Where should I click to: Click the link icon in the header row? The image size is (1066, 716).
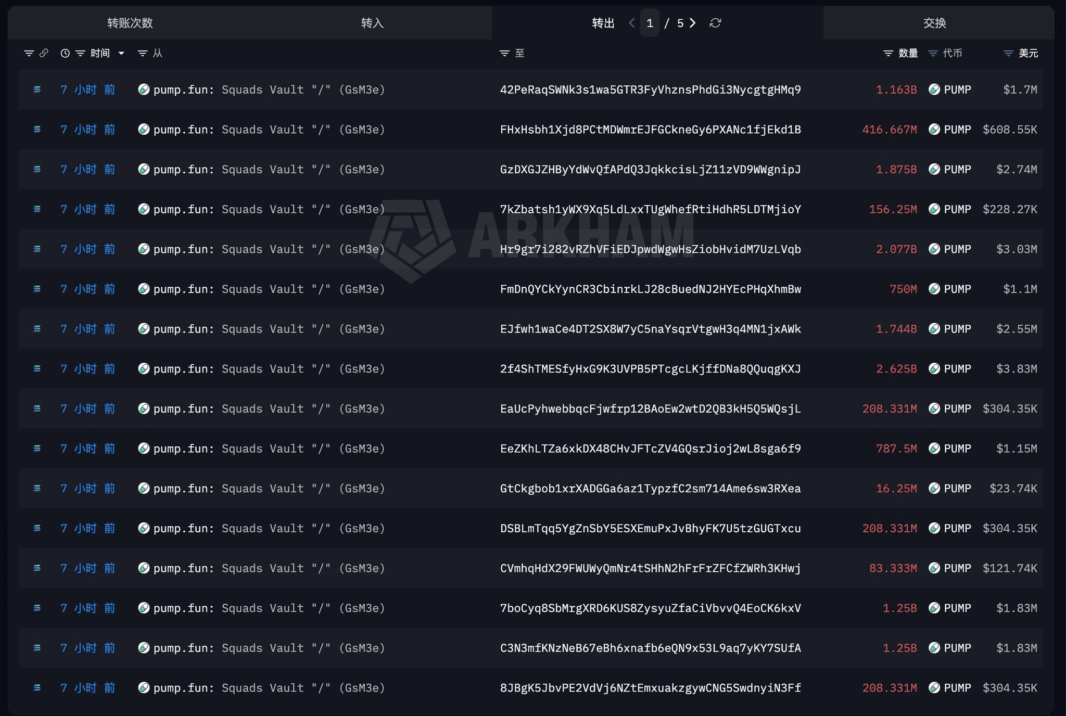point(44,53)
